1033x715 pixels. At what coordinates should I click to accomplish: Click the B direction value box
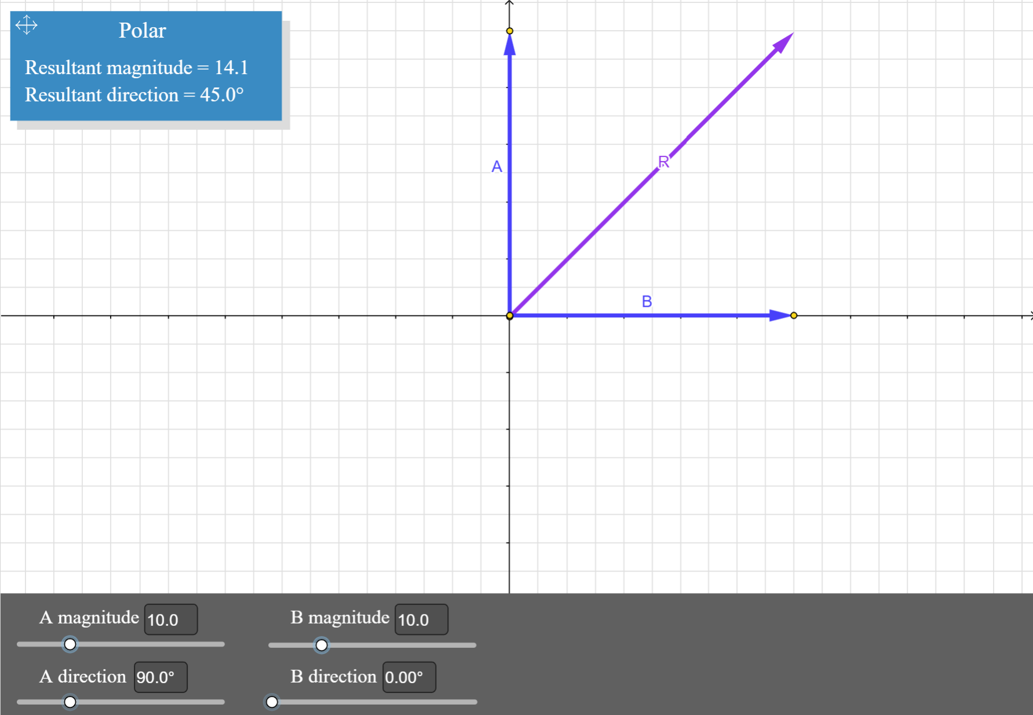pyautogui.click(x=408, y=677)
